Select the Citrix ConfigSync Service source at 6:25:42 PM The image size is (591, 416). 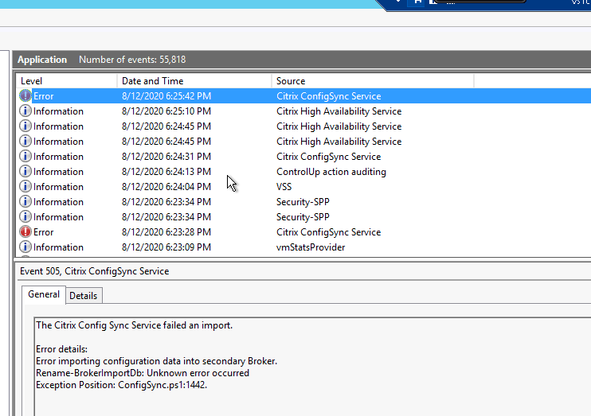[x=329, y=96]
